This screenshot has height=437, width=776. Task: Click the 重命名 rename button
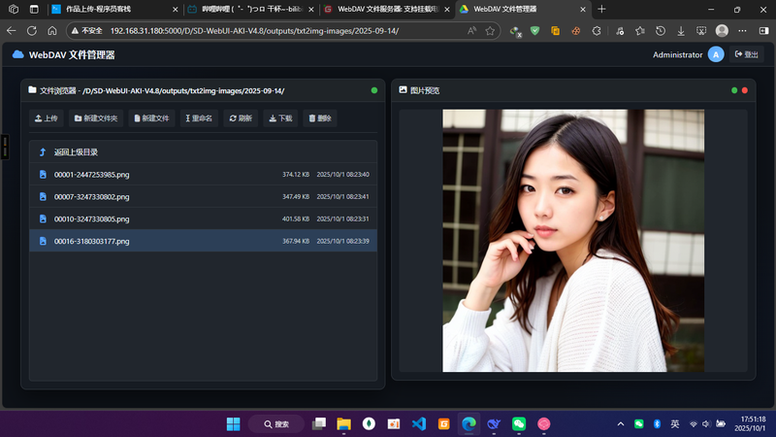[x=199, y=118]
